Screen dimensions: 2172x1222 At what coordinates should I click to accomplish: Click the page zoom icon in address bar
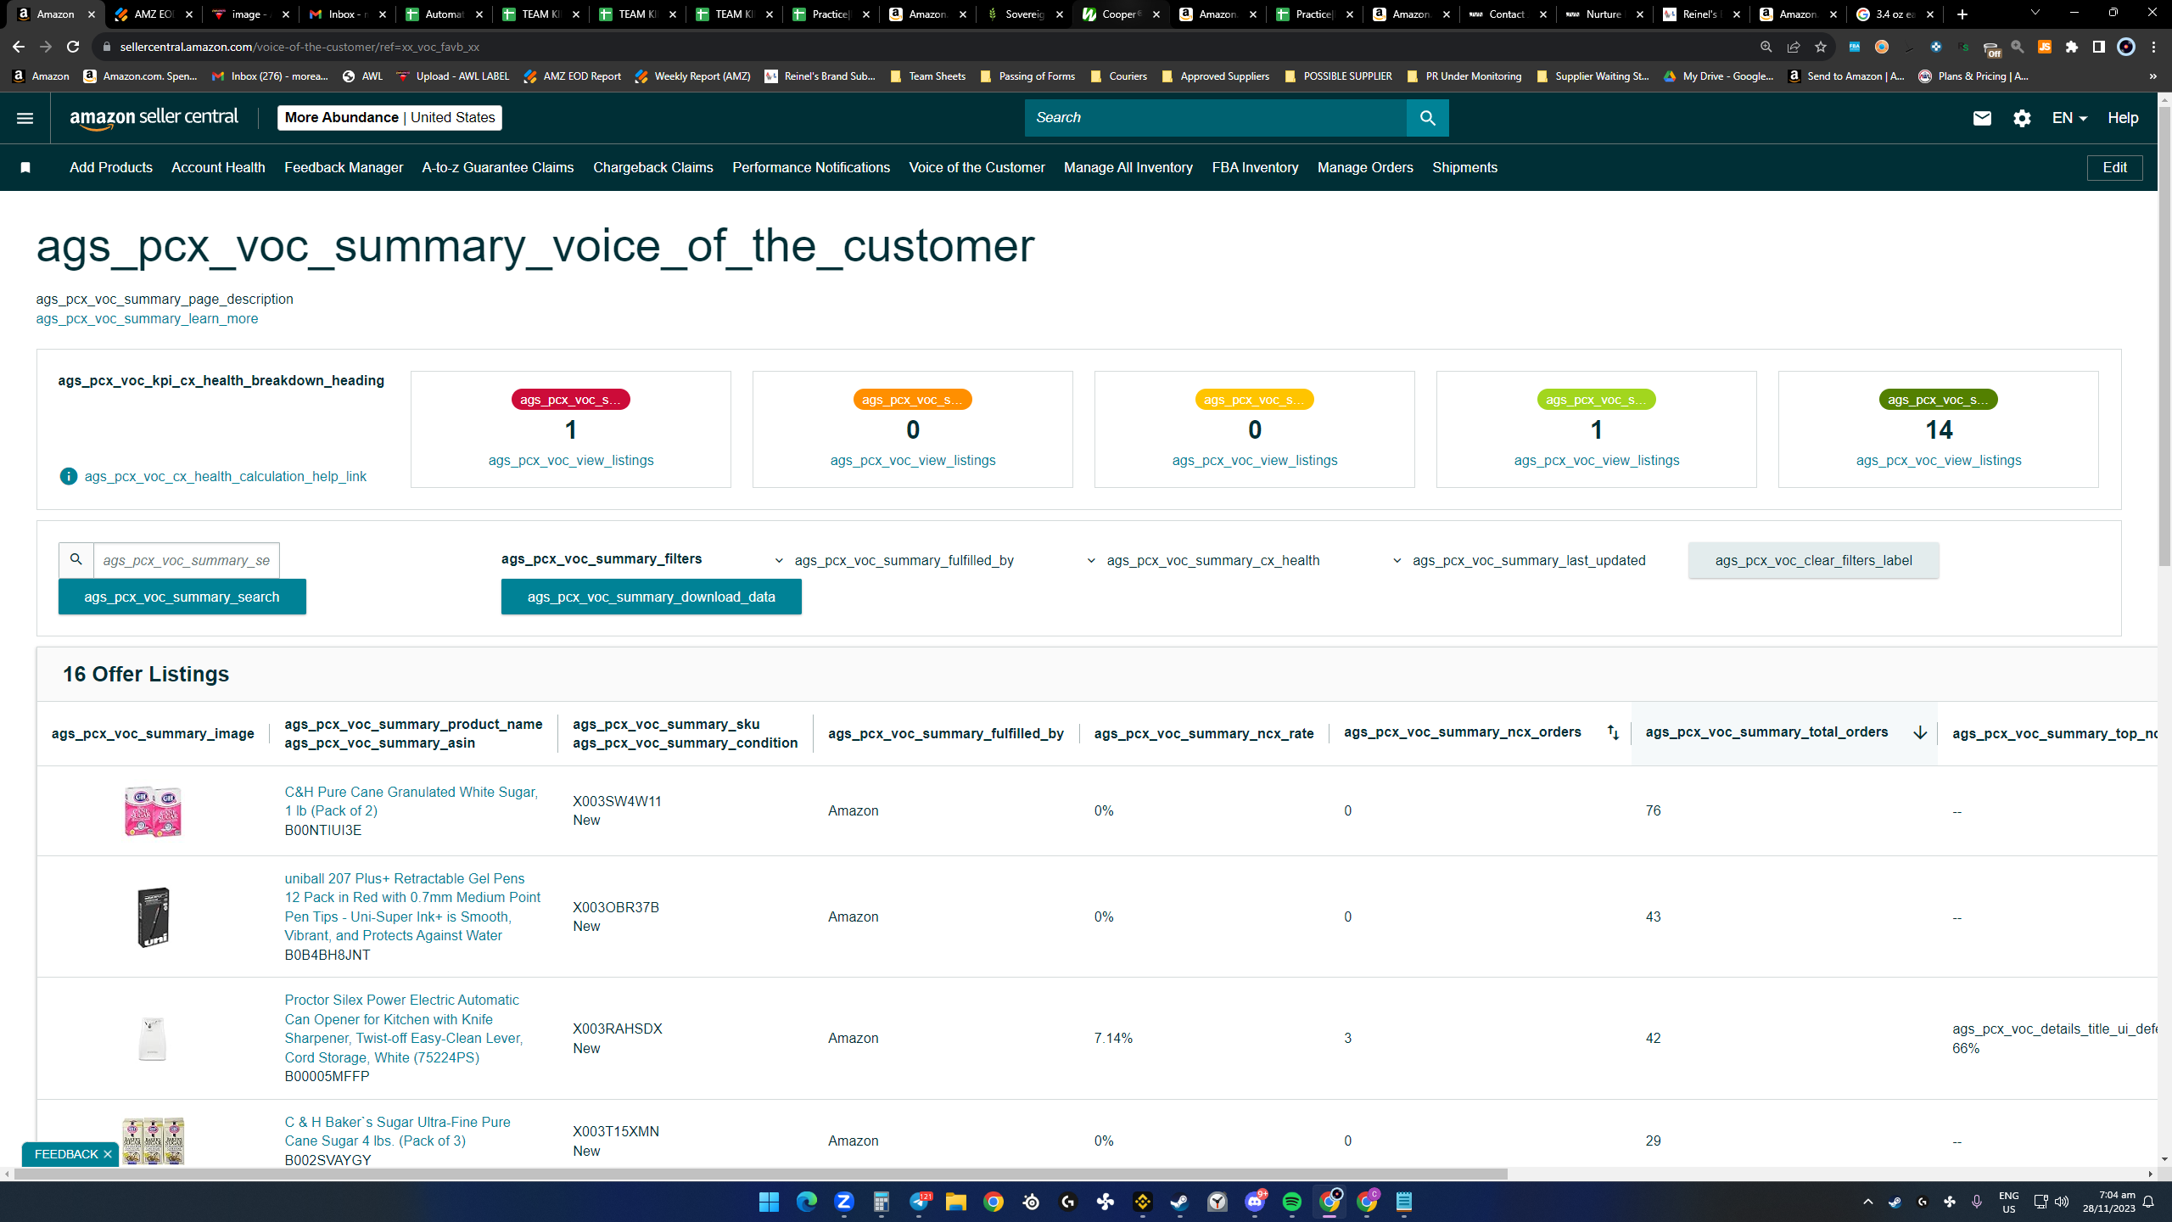tap(1766, 47)
